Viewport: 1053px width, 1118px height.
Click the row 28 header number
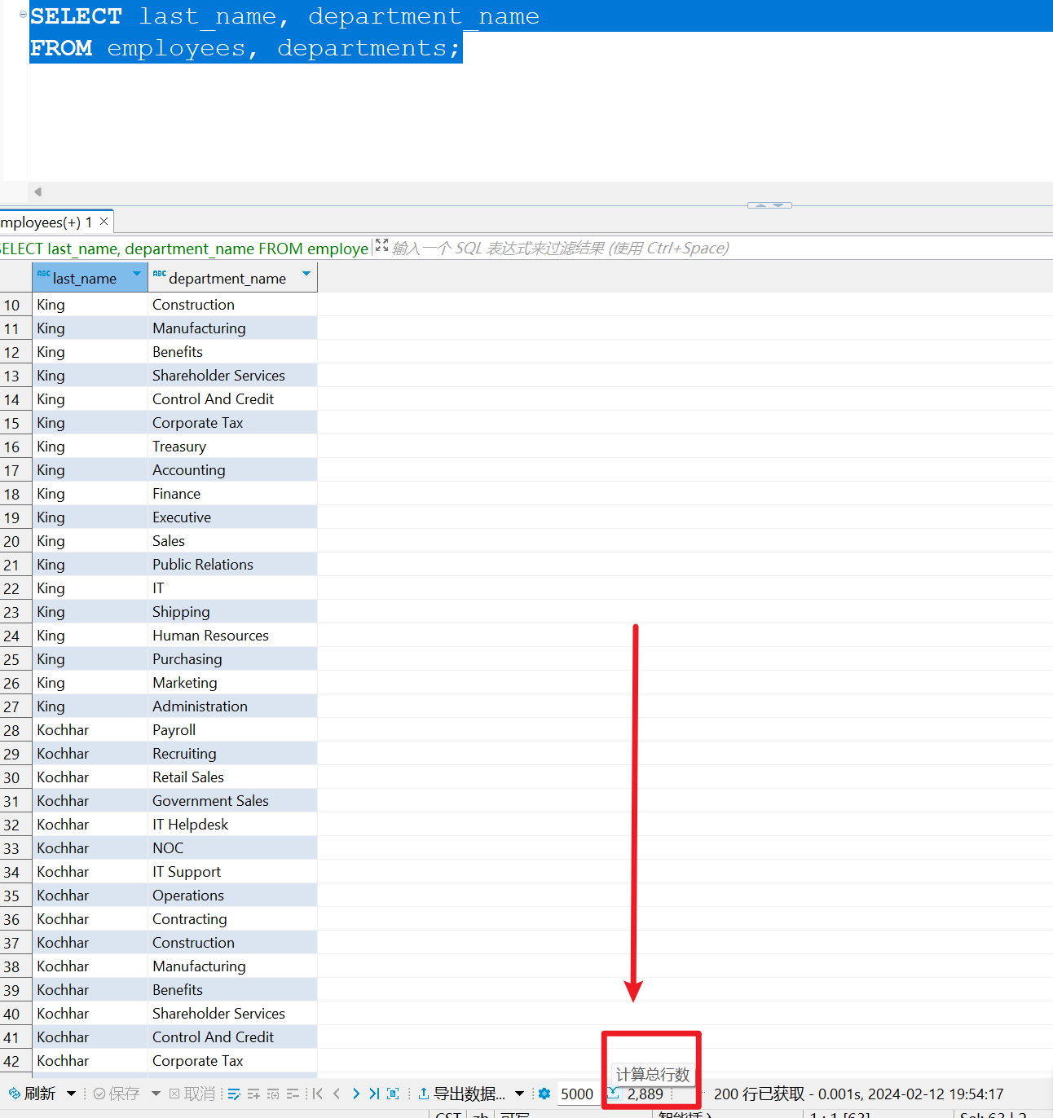point(12,730)
